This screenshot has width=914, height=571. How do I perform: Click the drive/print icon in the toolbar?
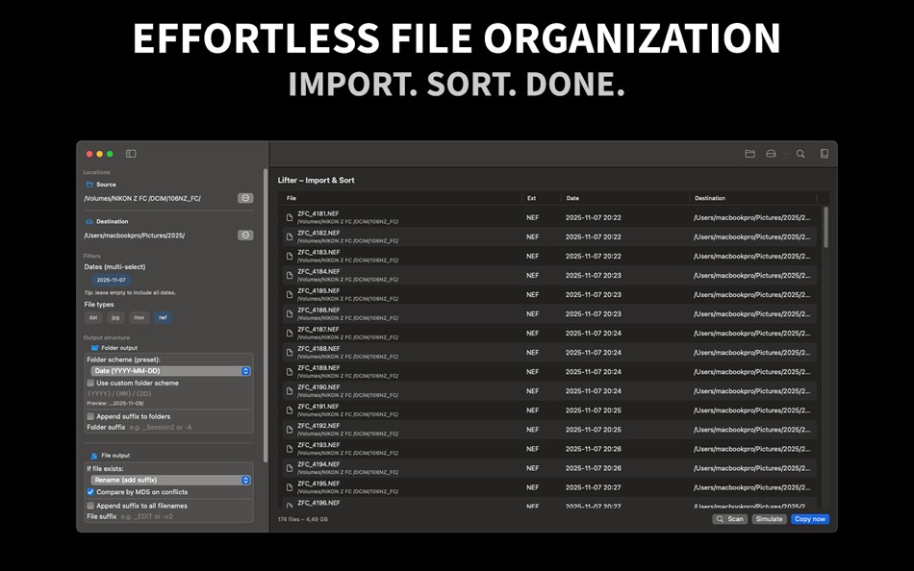[x=772, y=153]
